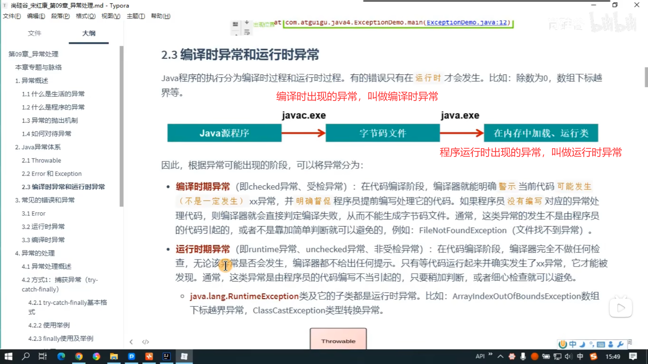The height and width of the screenshot is (364, 648).
Task: Collapse sidebar with left chevron
Action: coord(131,342)
